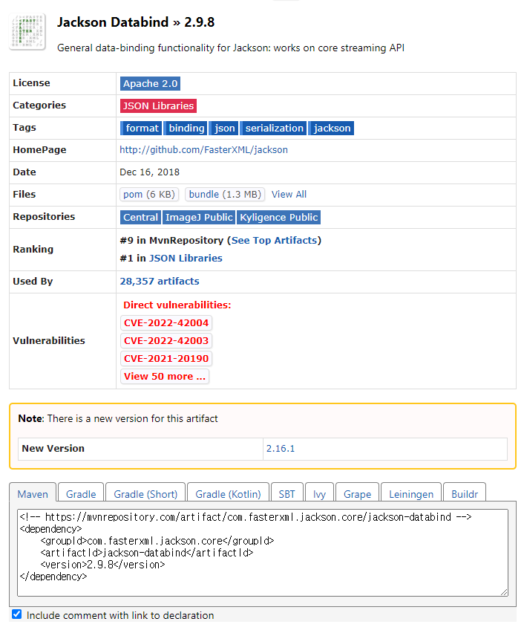Click the New Version label cell
This screenshot has height=633, width=524.
point(140,449)
